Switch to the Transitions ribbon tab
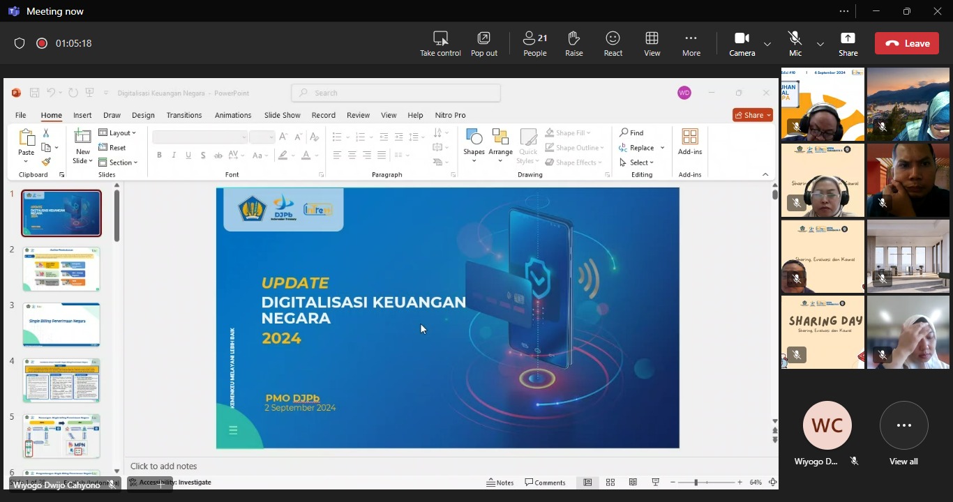 (184, 115)
